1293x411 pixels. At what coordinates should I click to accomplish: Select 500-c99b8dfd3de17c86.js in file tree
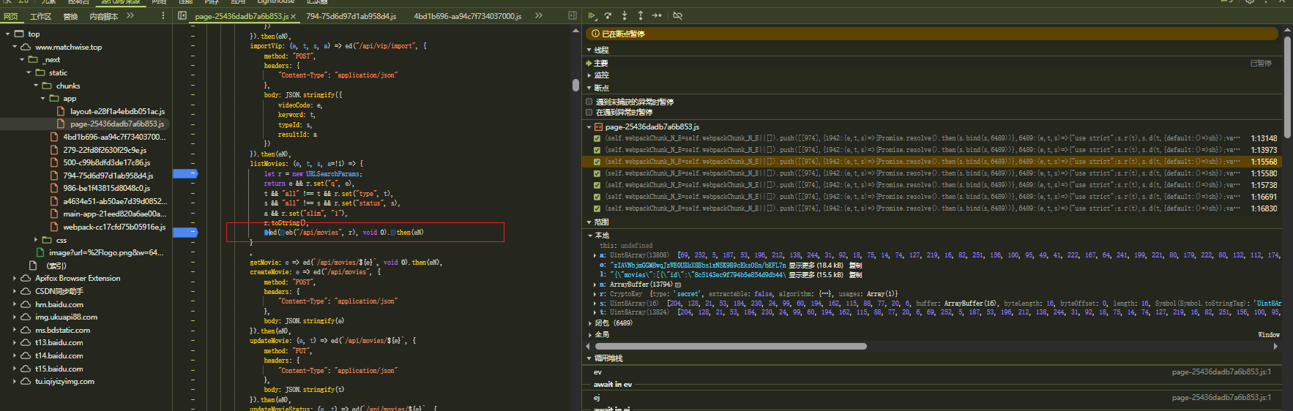106,162
